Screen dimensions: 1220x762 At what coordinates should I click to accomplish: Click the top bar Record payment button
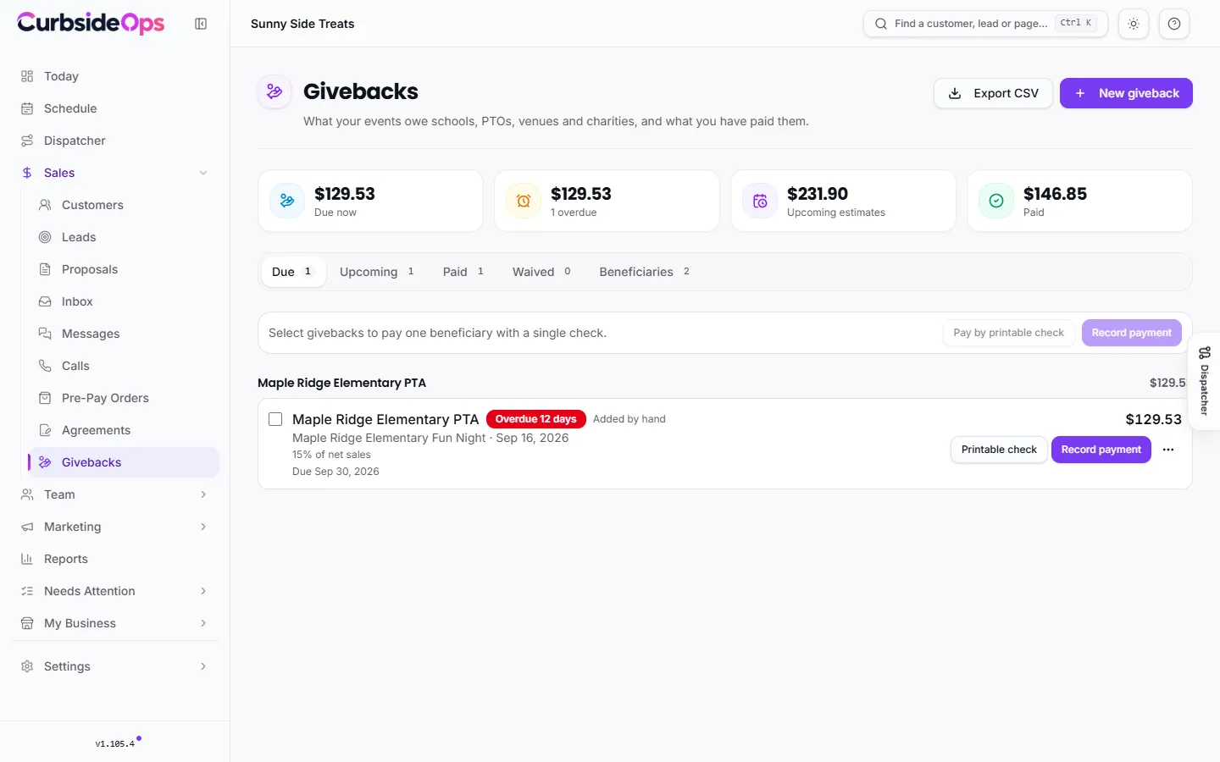1132,333
